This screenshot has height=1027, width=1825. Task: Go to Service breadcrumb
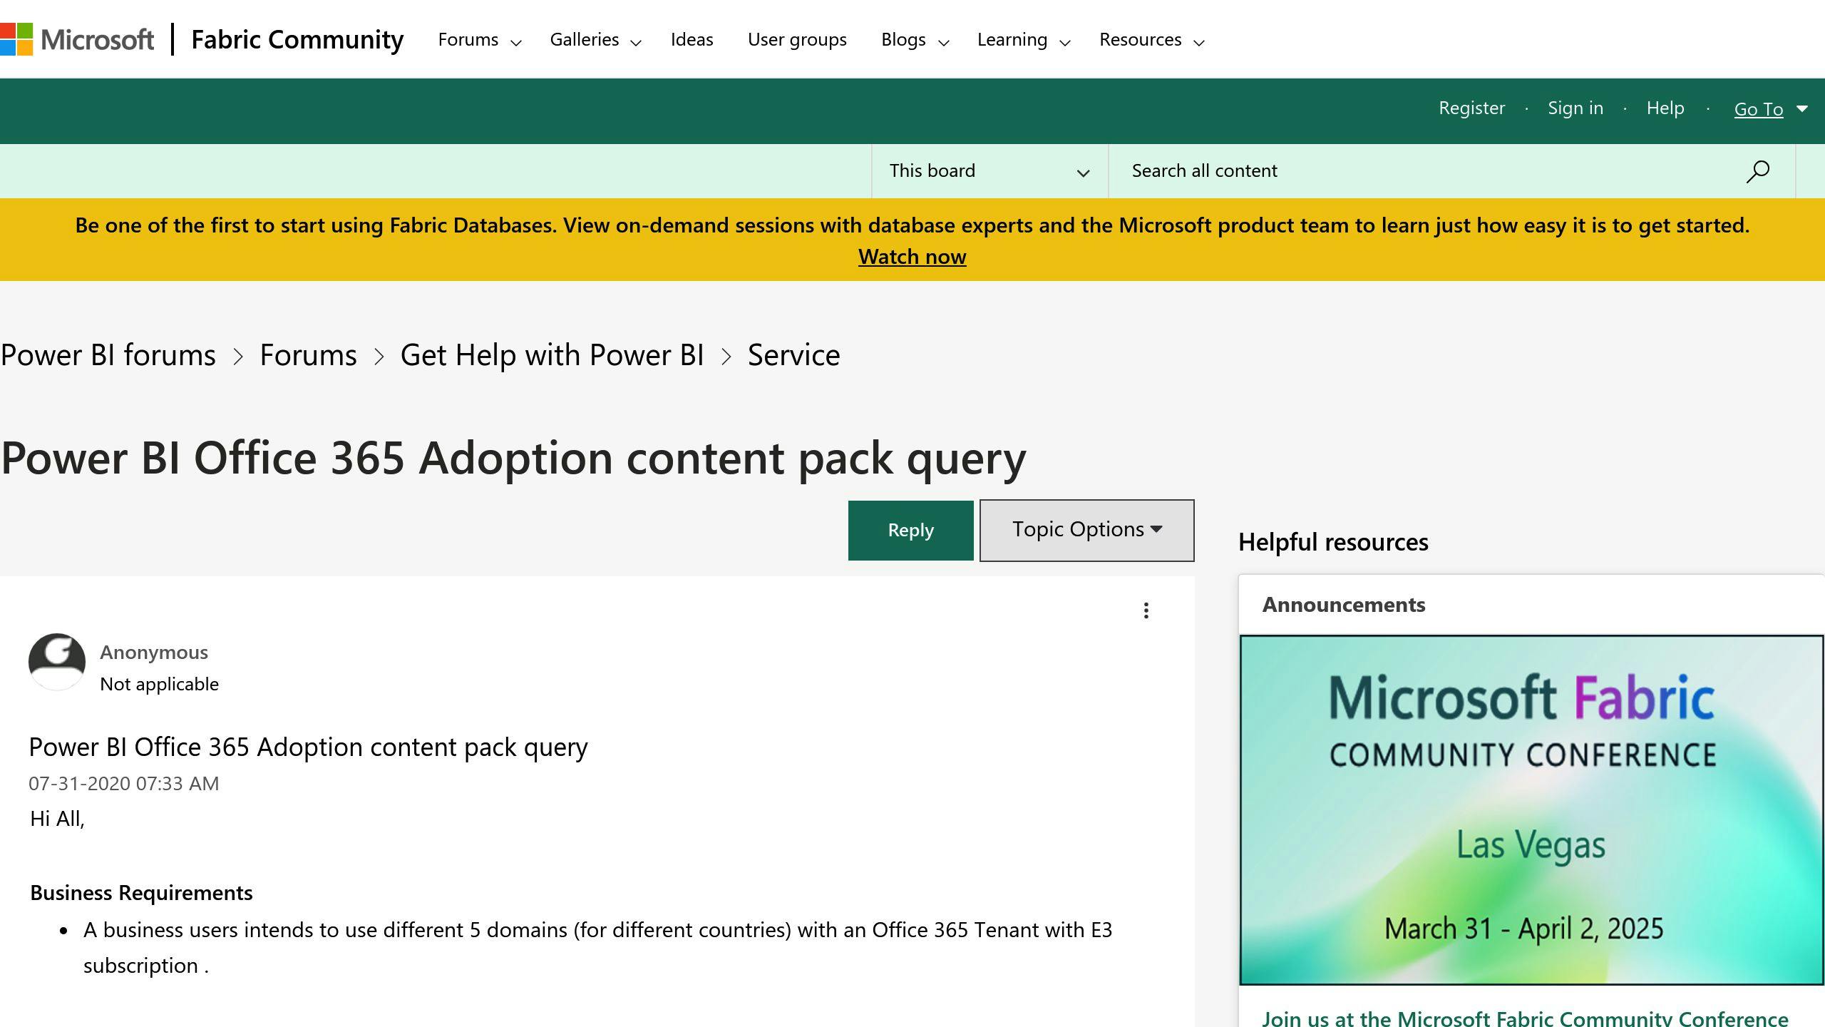pos(793,355)
